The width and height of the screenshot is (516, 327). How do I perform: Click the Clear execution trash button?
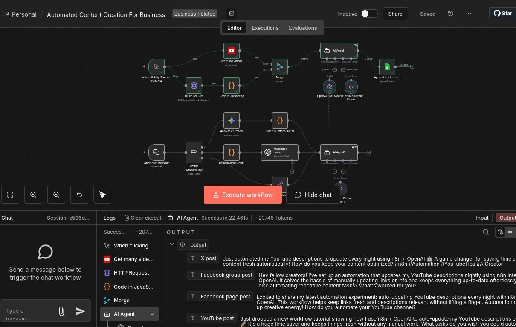click(143, 218)
